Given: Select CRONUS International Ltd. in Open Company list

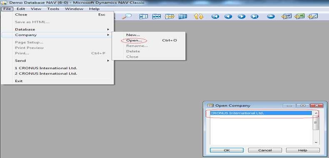Looking at the screenshot, I should 261,113.
